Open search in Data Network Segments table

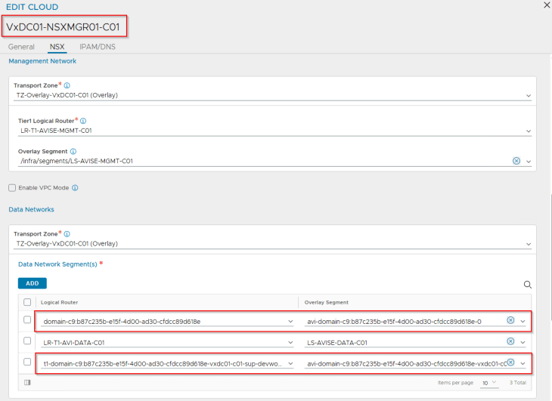[x=527, y=285]
